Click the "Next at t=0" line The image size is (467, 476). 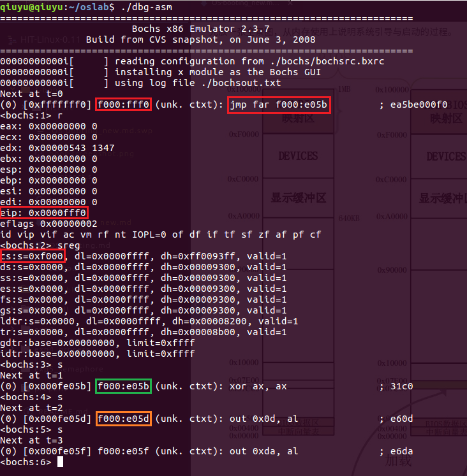pos(32,94)
